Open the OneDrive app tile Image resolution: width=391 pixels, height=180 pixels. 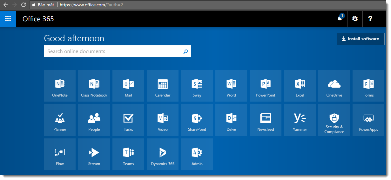pos(334,86)
